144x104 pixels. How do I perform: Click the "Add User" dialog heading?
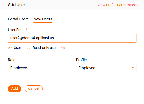[17, 5]
